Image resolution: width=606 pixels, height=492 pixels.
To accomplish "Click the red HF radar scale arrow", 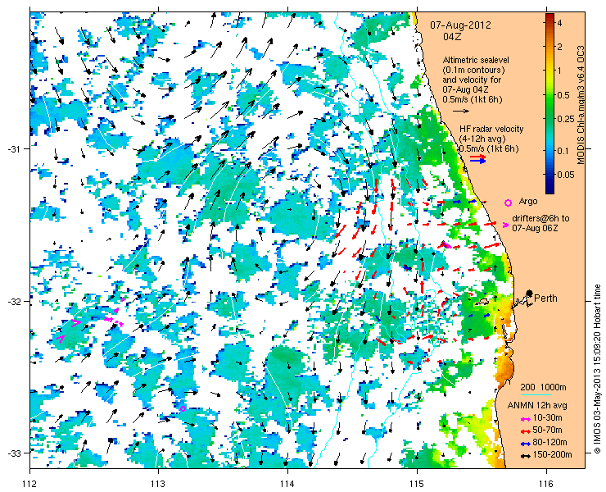I will [x=478, y=157].
